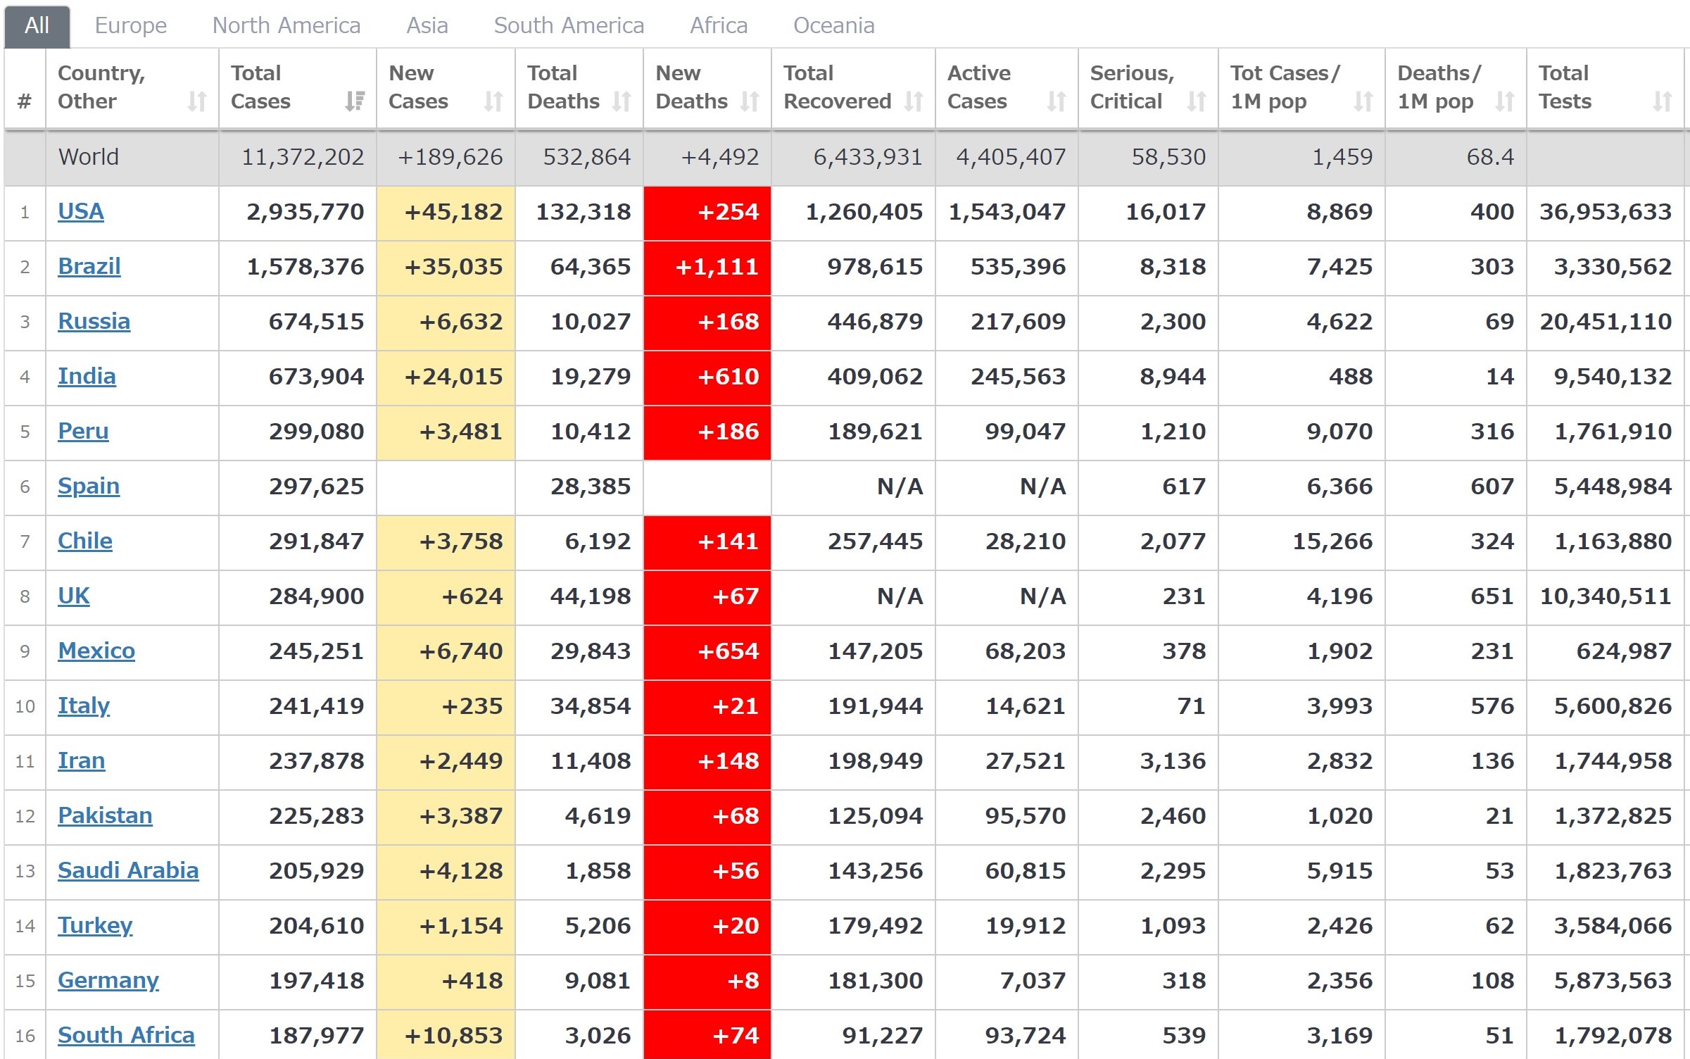Sort by Serious, Critical arrows icon
Image resolution: width=1690 pixels, height=1059 pixels.
coord(1197,101)
